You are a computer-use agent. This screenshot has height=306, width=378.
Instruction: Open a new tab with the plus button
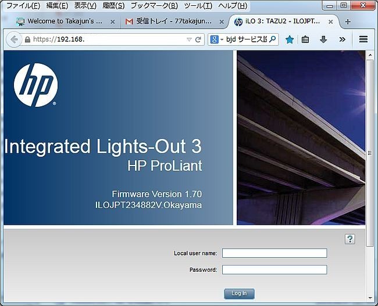[x=348, y=21]
